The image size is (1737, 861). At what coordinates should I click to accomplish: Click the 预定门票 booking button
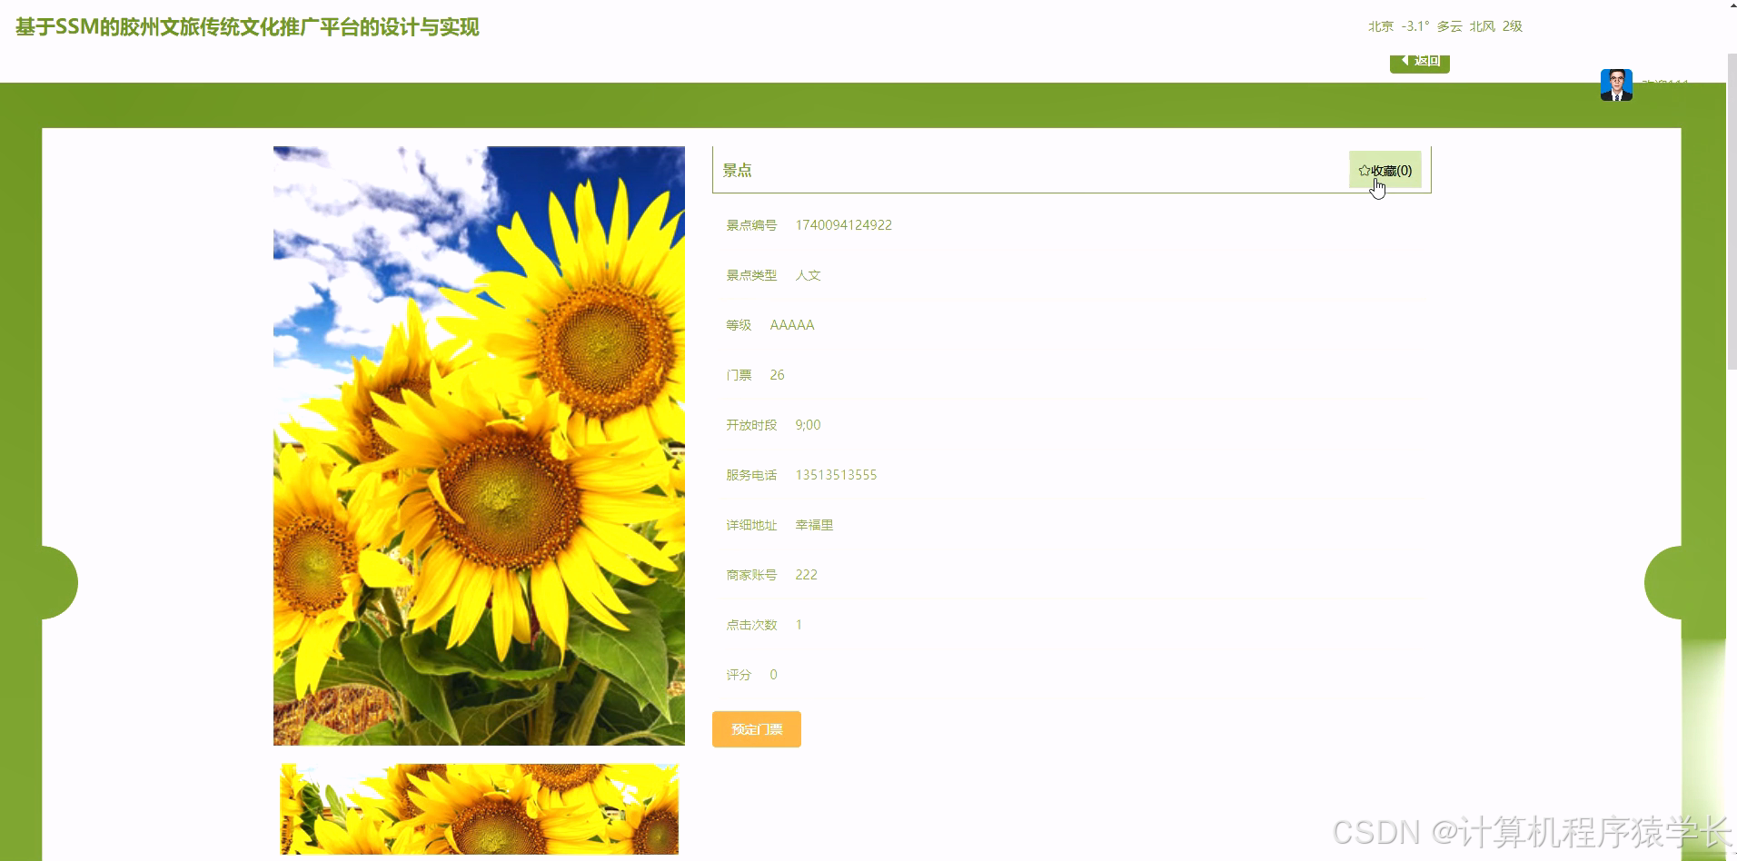[x=756, y=728]
